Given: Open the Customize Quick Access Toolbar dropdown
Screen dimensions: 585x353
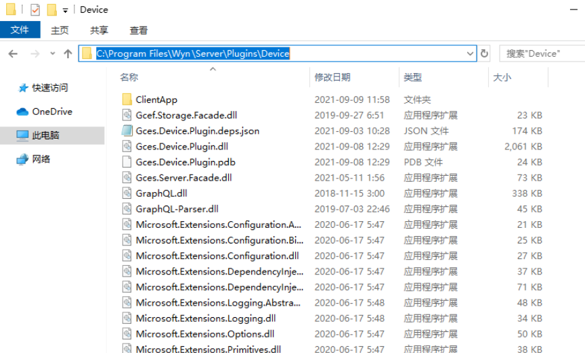Looking at the screenshot, I should tap(65, 10).
